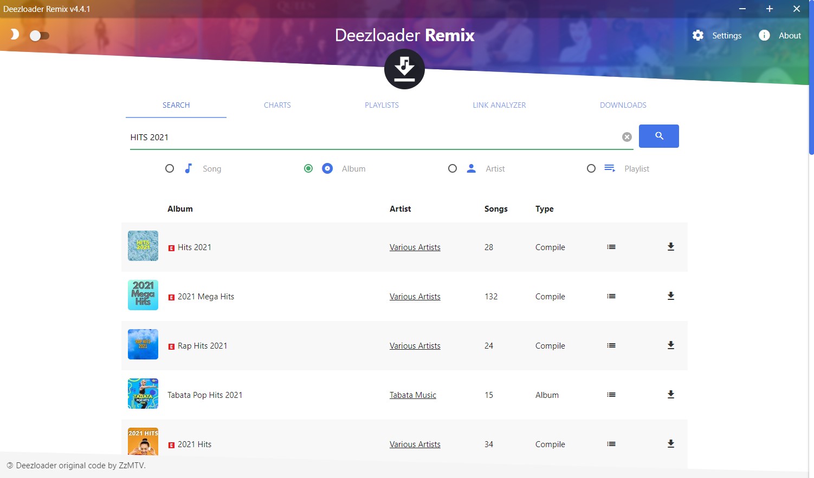814x478 pixels.
Task: Open the Link Analyzer tab
Action: (499, 105)
